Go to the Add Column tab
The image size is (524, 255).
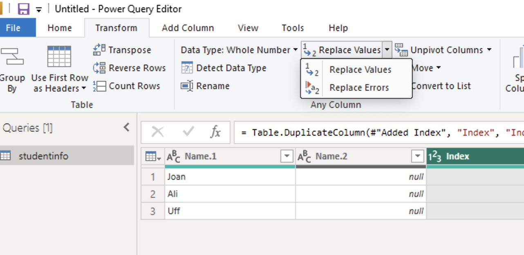188,28
